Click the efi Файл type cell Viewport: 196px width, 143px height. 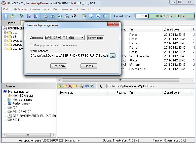pyautogui.click(x=135, y=65)
